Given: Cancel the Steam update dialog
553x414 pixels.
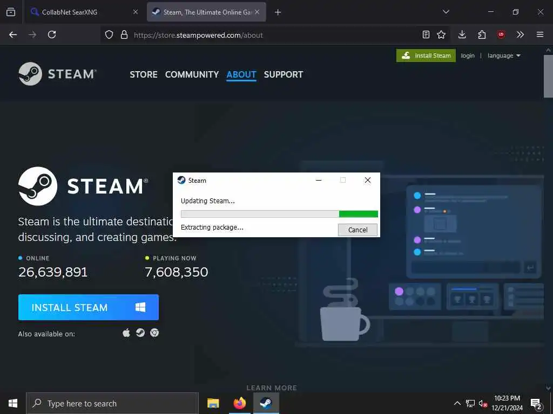Looking at the screenshot, I should 358,230.
